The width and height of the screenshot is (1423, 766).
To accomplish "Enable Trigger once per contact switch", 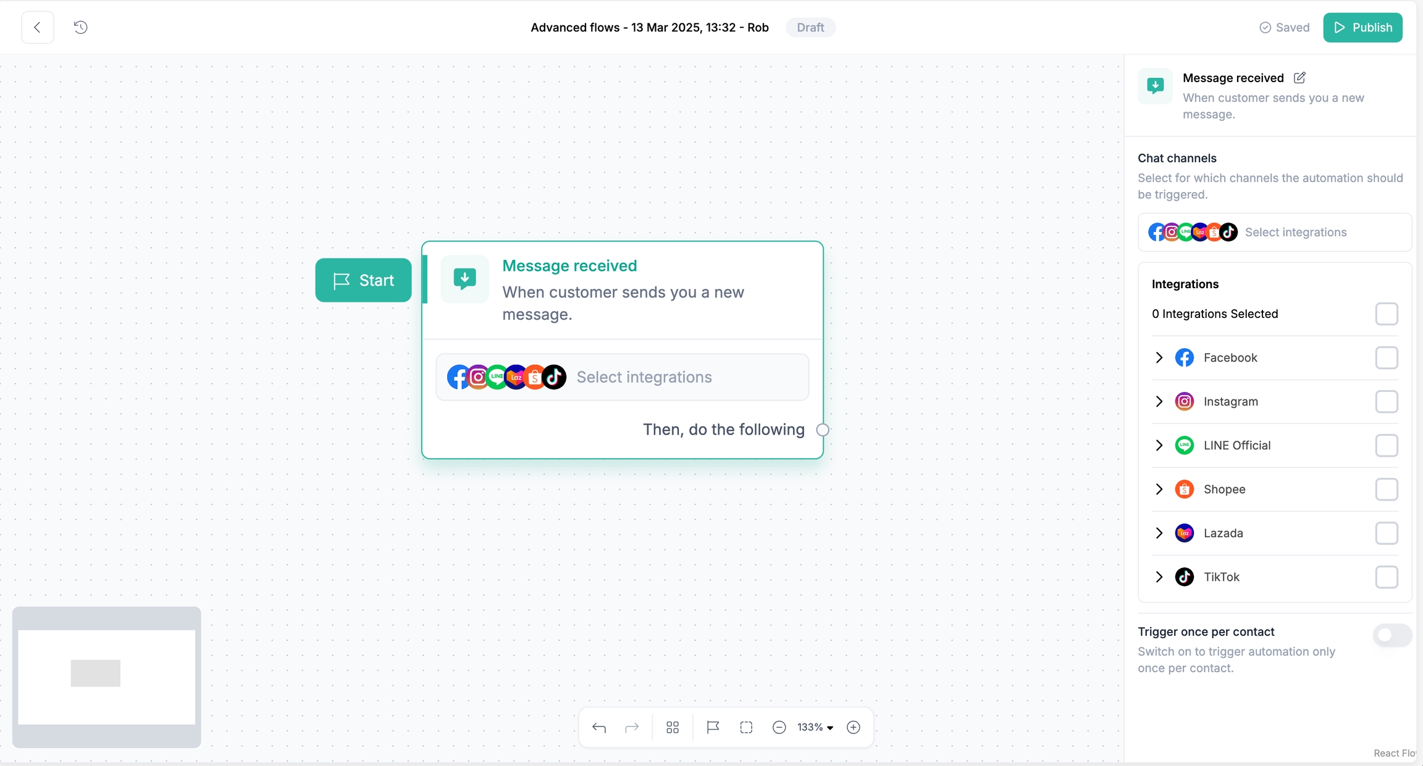I will point(1392,635).
